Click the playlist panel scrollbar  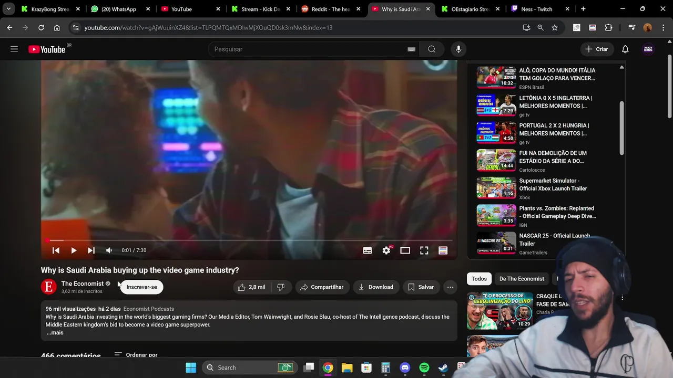click(x=621, y=129)
